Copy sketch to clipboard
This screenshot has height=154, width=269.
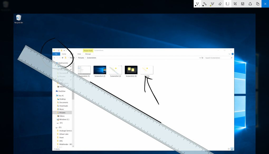tap(258, 4)
